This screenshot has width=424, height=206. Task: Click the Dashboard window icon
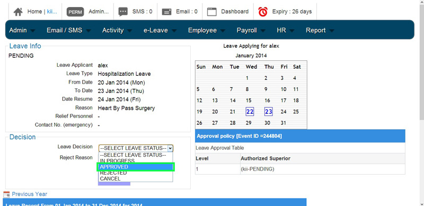tap(211, 12)
